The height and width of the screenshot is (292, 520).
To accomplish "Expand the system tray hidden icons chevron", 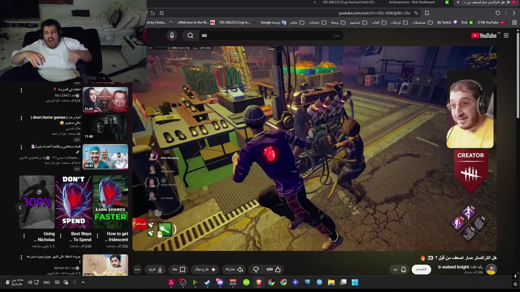I will pyautogui.click(x=83, y=282).
